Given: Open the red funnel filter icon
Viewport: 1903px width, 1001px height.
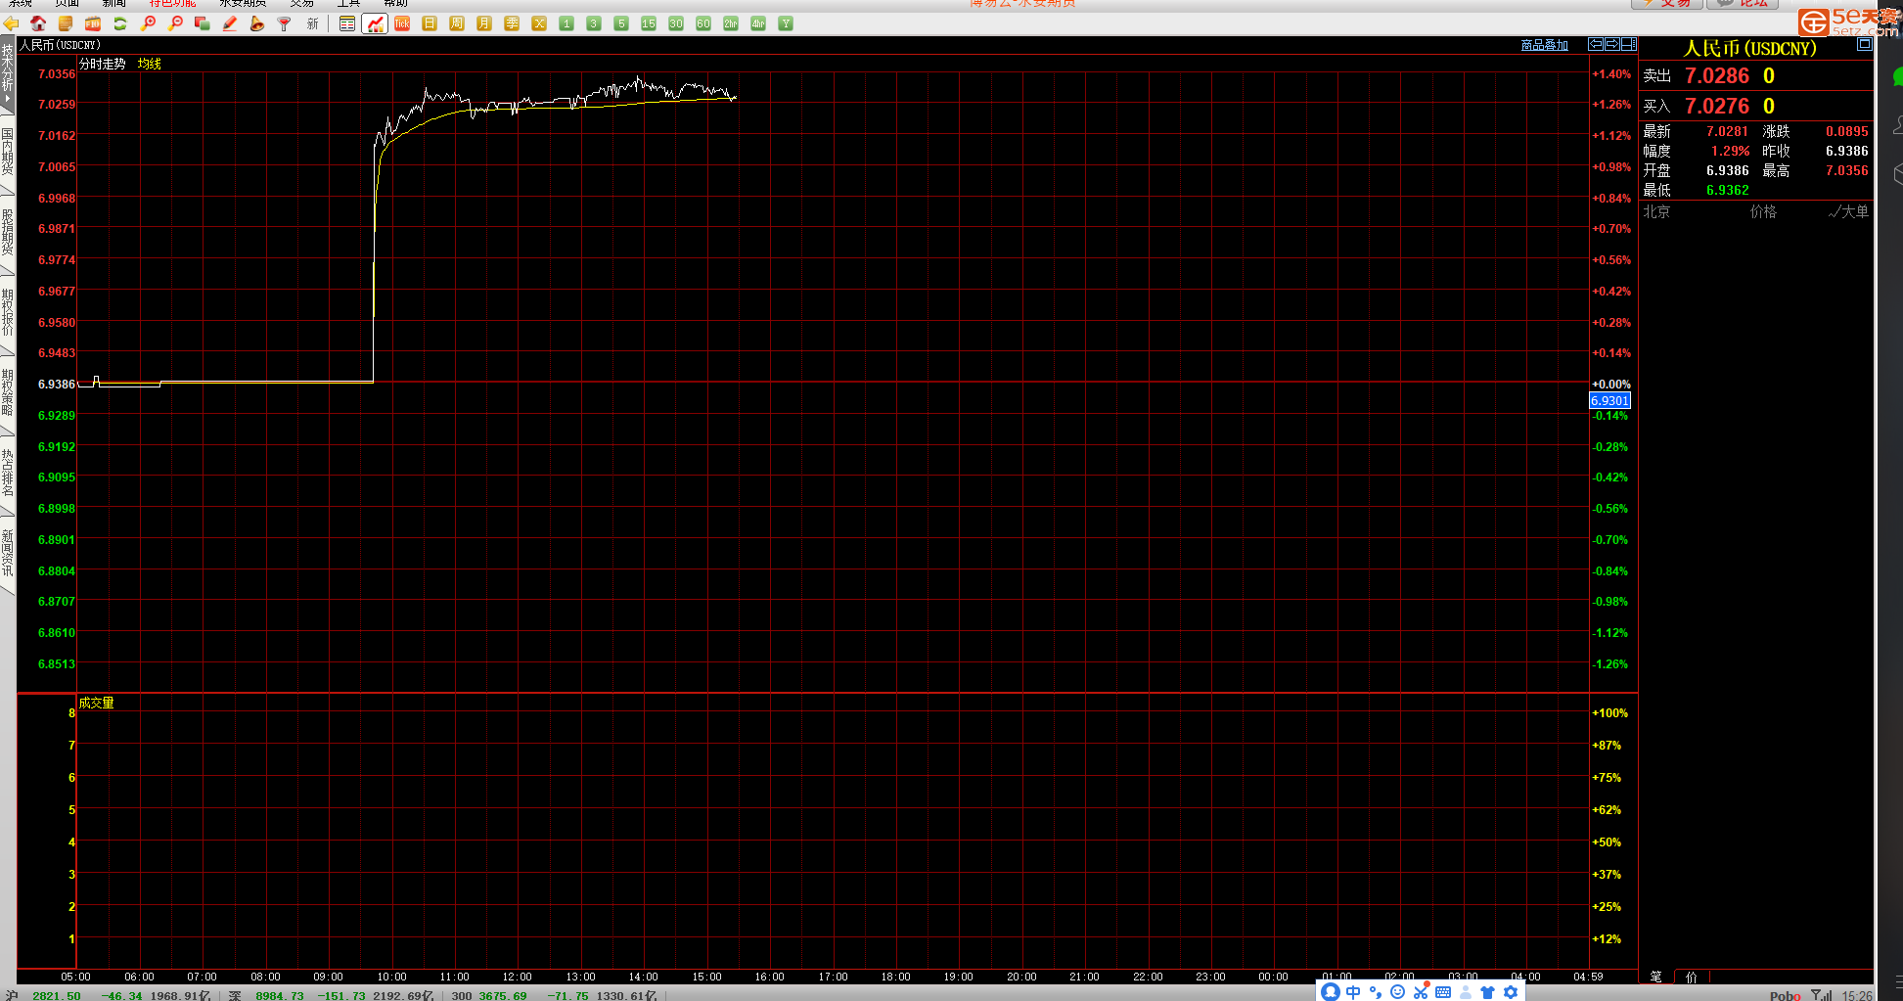Looking at the screenshot, I should coord(285,23).
